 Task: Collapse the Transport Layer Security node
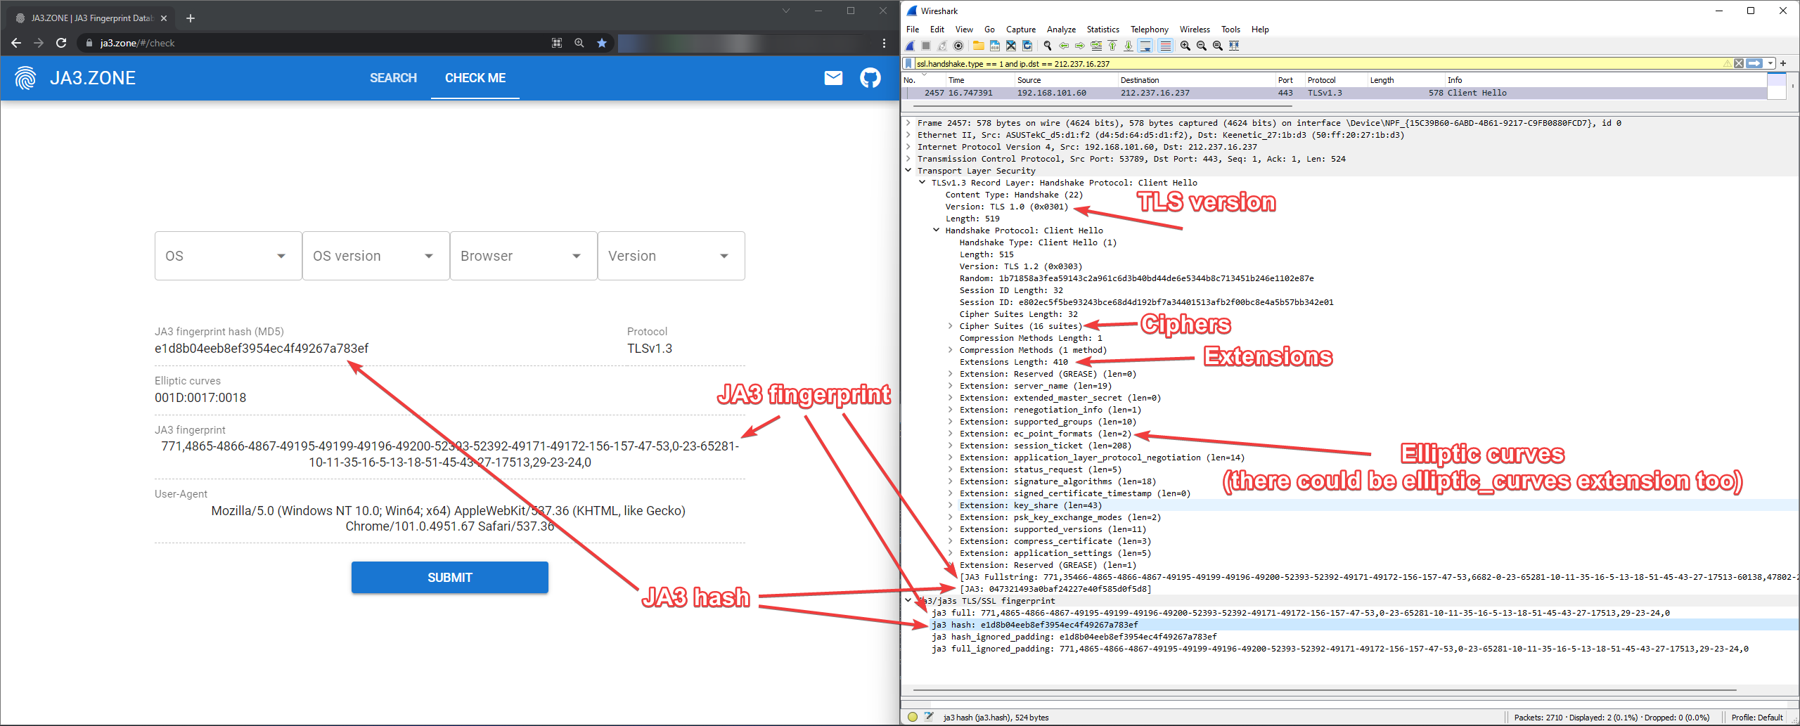(x=908, y=171)
